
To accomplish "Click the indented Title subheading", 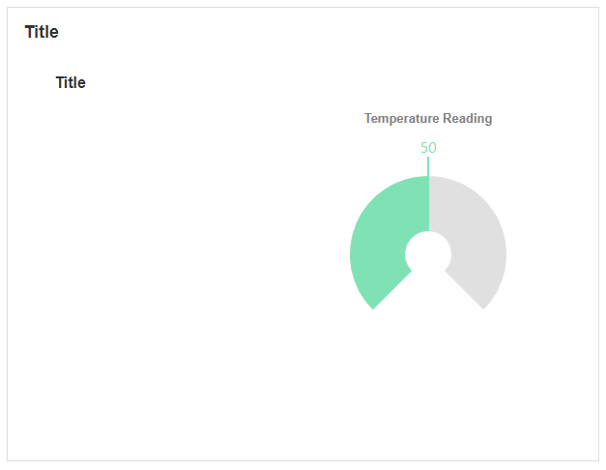I will [x=71, y=83].
